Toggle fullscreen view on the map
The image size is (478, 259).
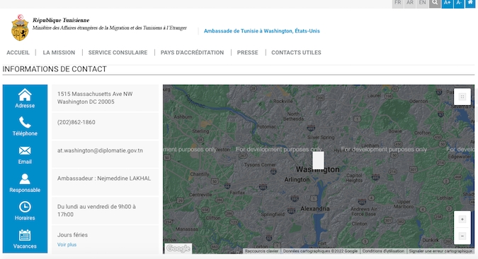click(x=462, y=97)
